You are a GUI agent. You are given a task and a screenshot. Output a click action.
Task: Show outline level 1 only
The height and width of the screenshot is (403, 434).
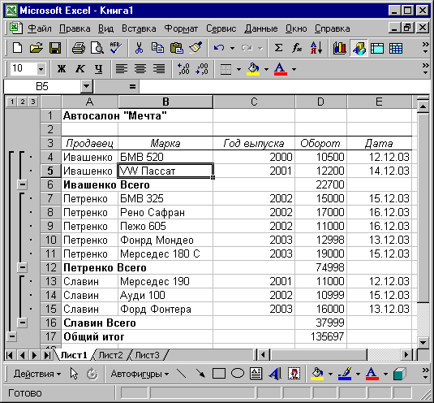coord(12,102)
